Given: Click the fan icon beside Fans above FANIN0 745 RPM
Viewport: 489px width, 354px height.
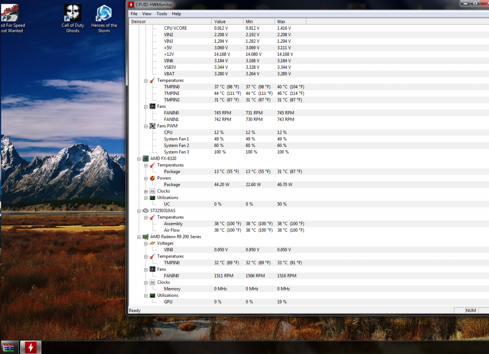Looking at the screenshot, I should point(152,106).
